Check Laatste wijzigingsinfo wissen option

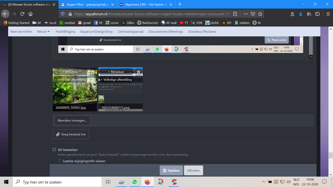tap(59, 161)
